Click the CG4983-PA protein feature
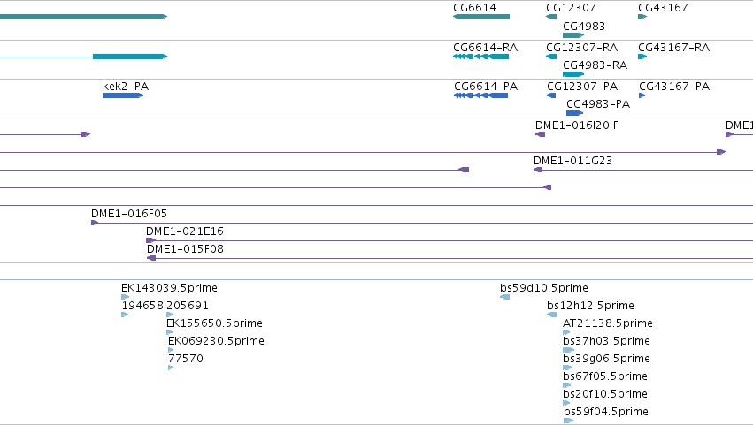This screenshot has height=425, width=753. [575, 113]
